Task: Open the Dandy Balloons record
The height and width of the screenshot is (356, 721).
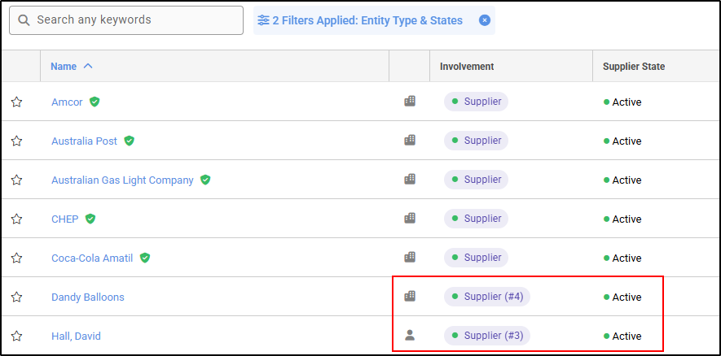Action: pos(88,297)
